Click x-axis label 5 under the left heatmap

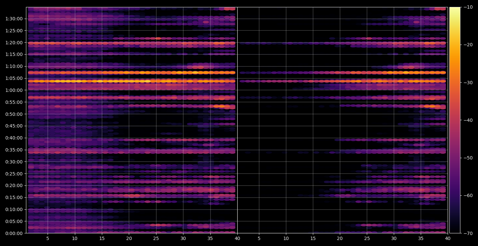pos(48,238)
